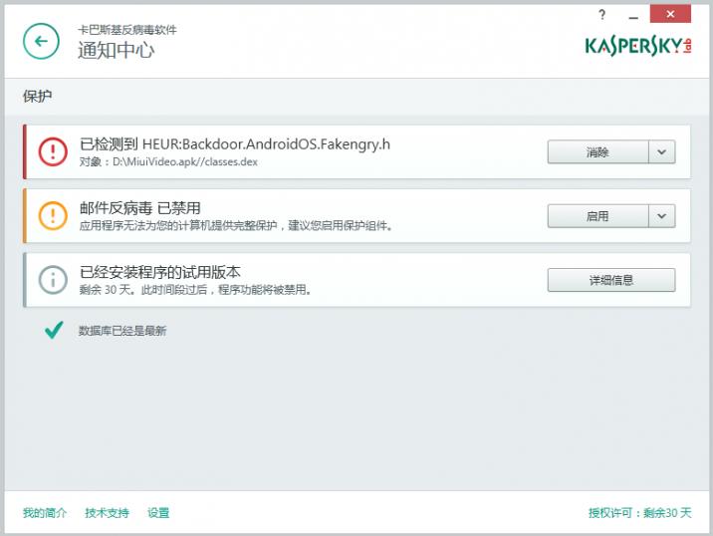The image size is (713, 536).
Task: Click the Kaspersky lab logo
Action: [638, 46]
